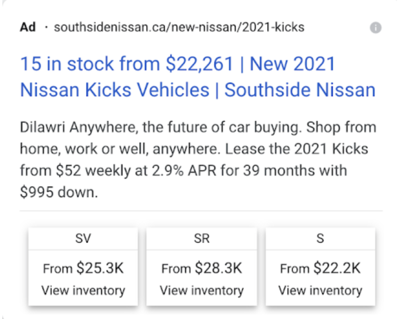Click 'View inventory' under the SR trim
420x319 pixels.
click(201, 291)
